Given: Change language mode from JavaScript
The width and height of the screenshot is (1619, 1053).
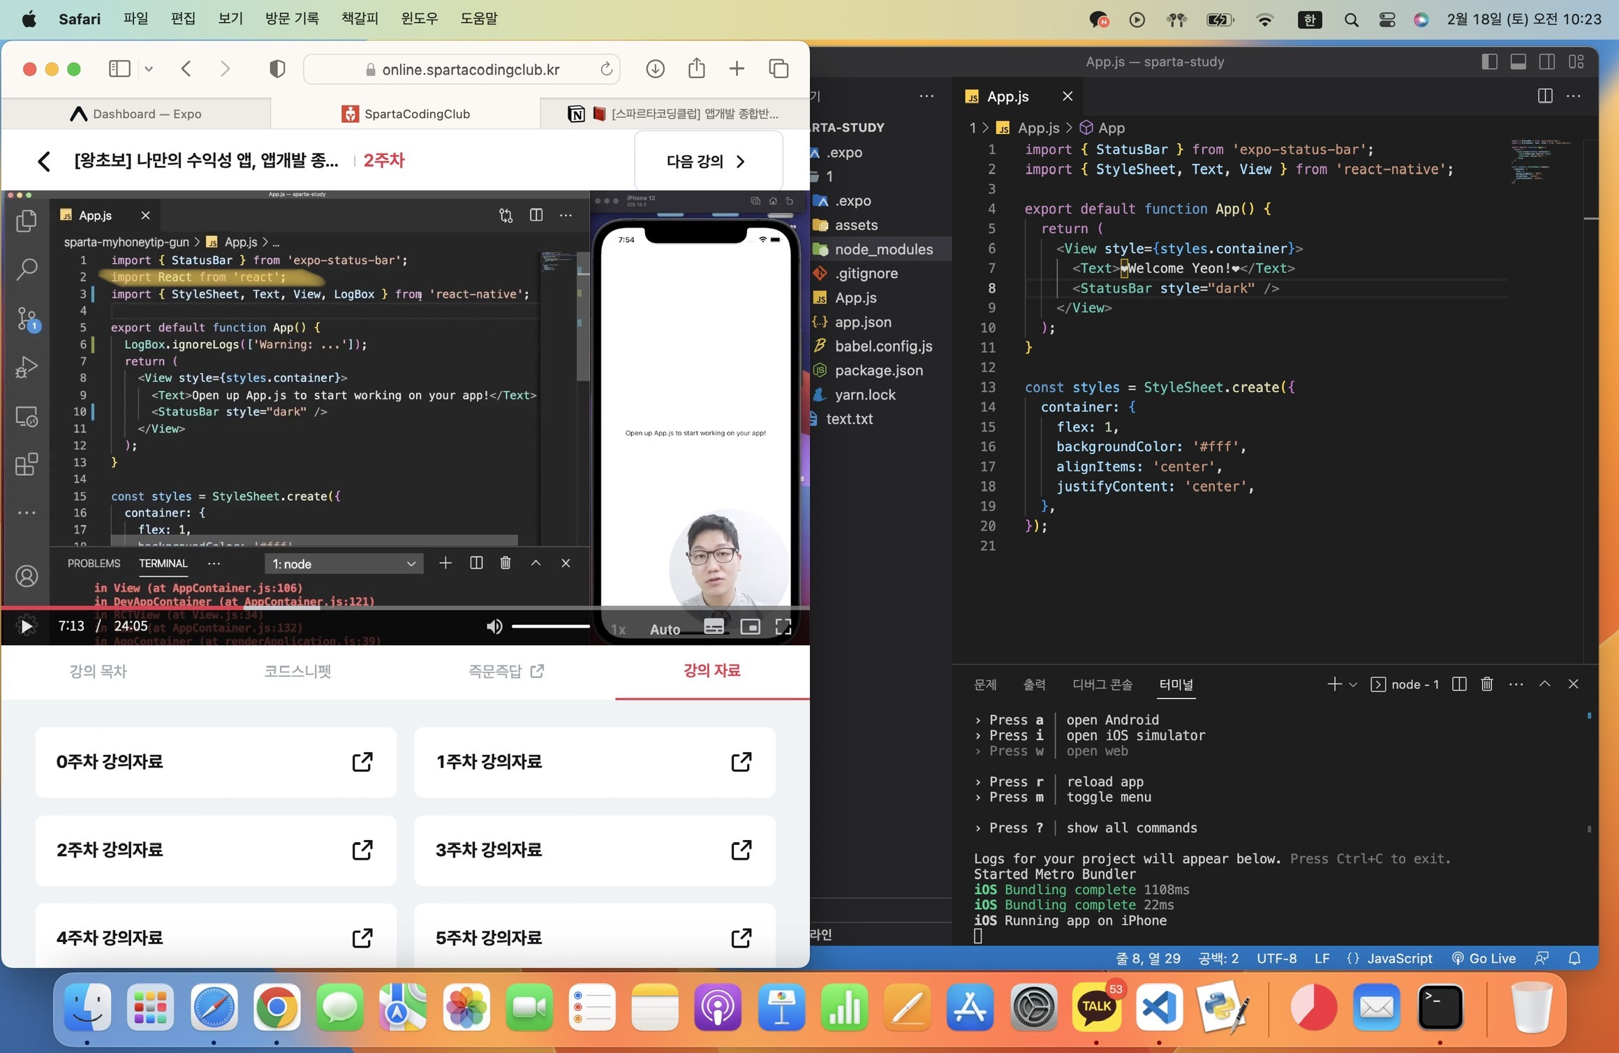Looking at the screenshot, I should point(1399,959).
